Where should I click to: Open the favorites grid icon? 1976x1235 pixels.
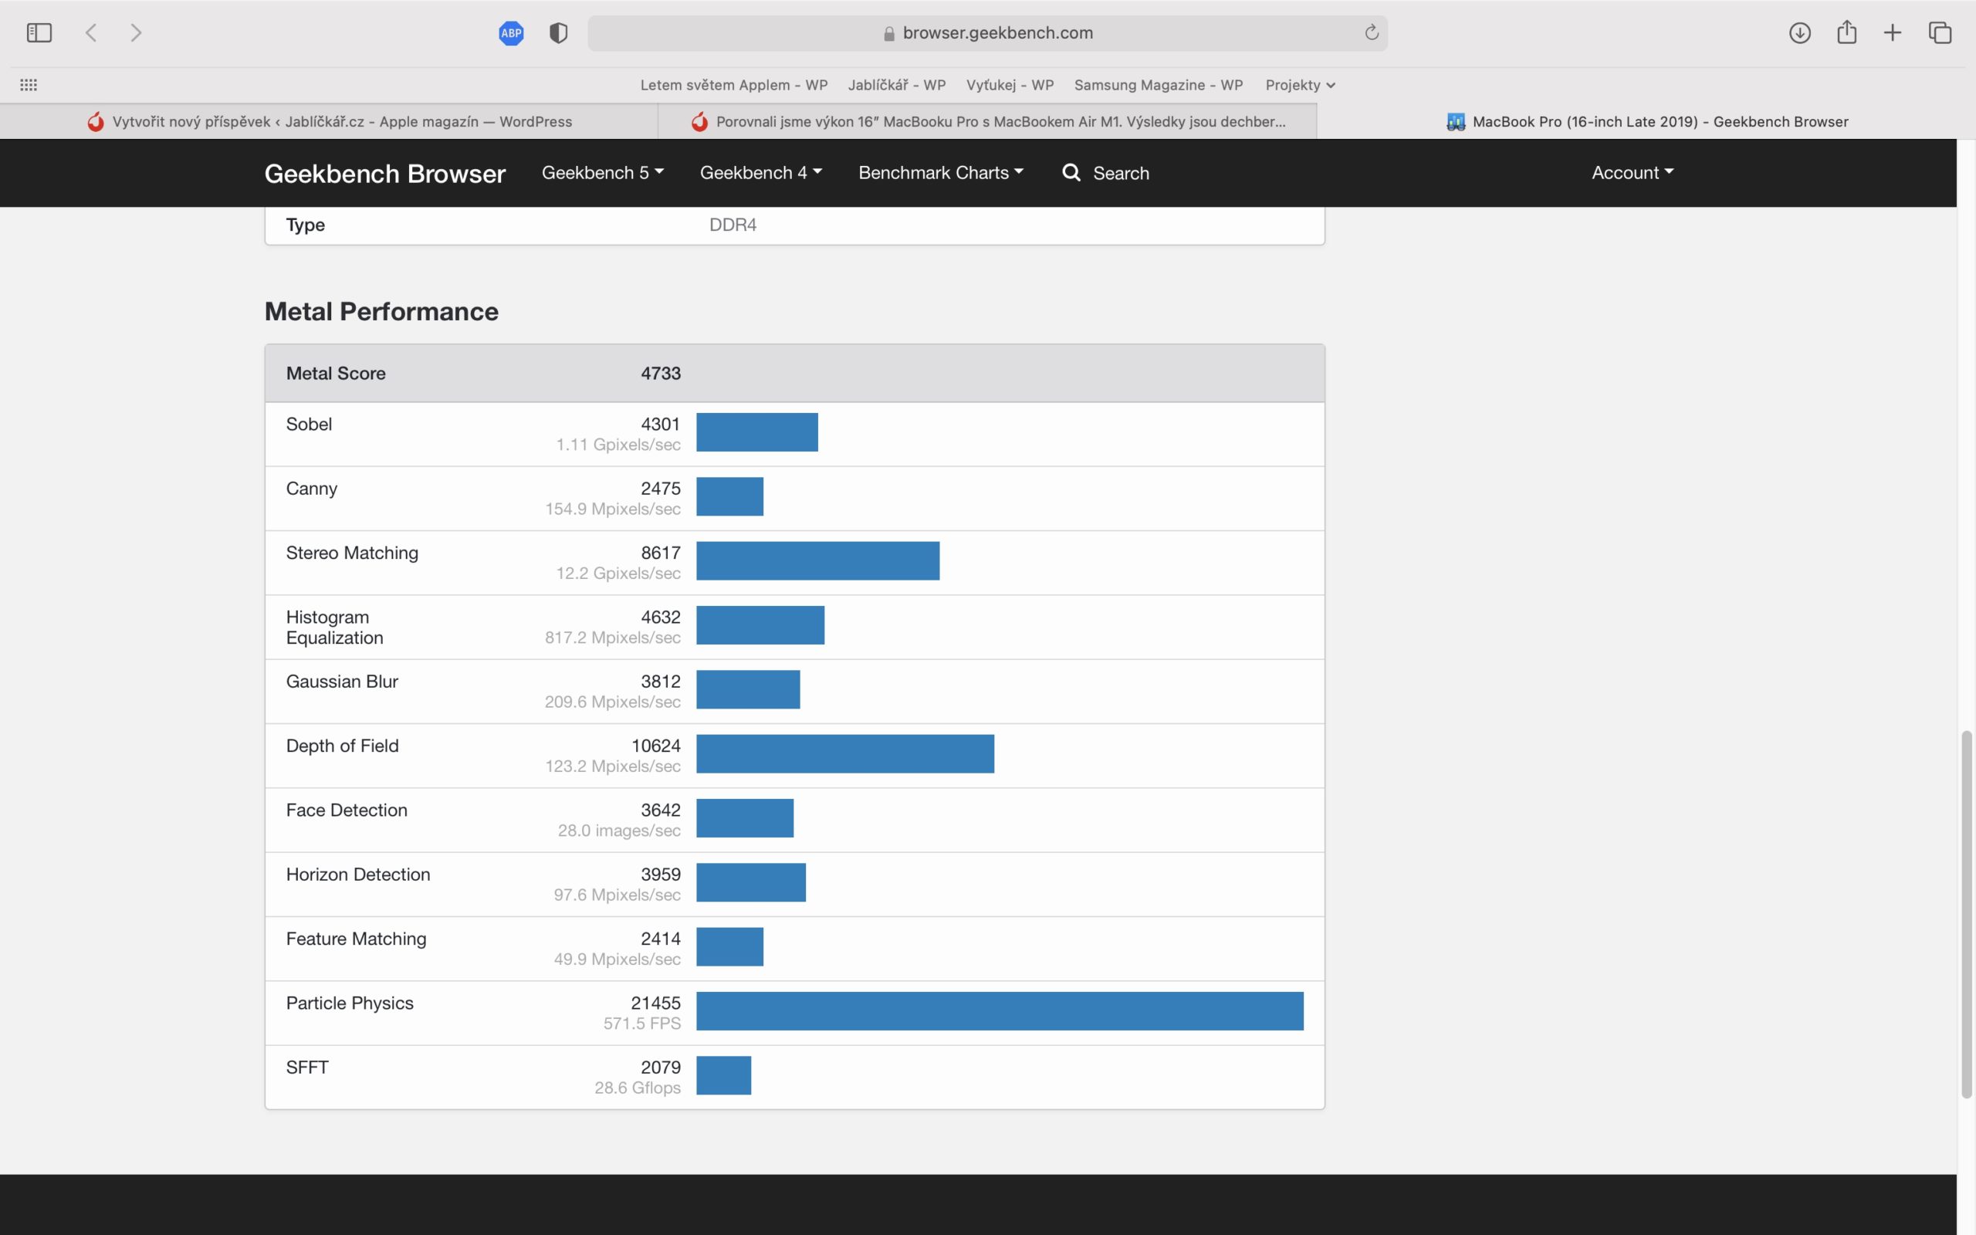[29, 85]
